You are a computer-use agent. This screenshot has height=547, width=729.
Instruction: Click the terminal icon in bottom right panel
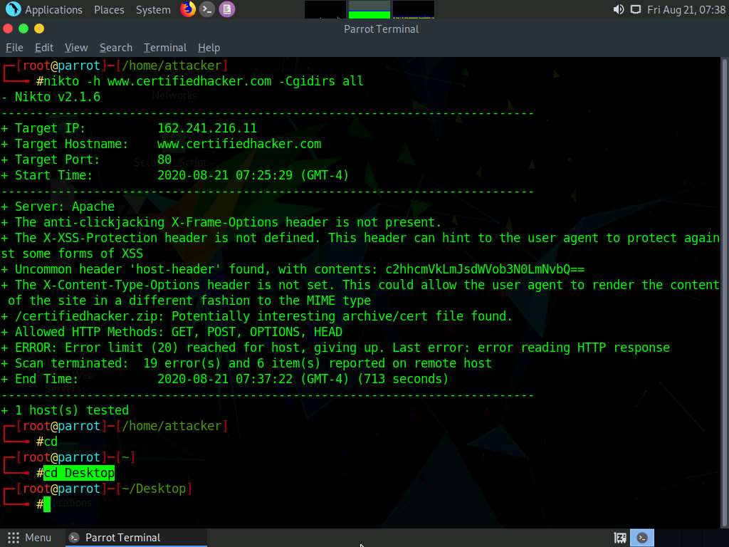click(x=642, y=538)
